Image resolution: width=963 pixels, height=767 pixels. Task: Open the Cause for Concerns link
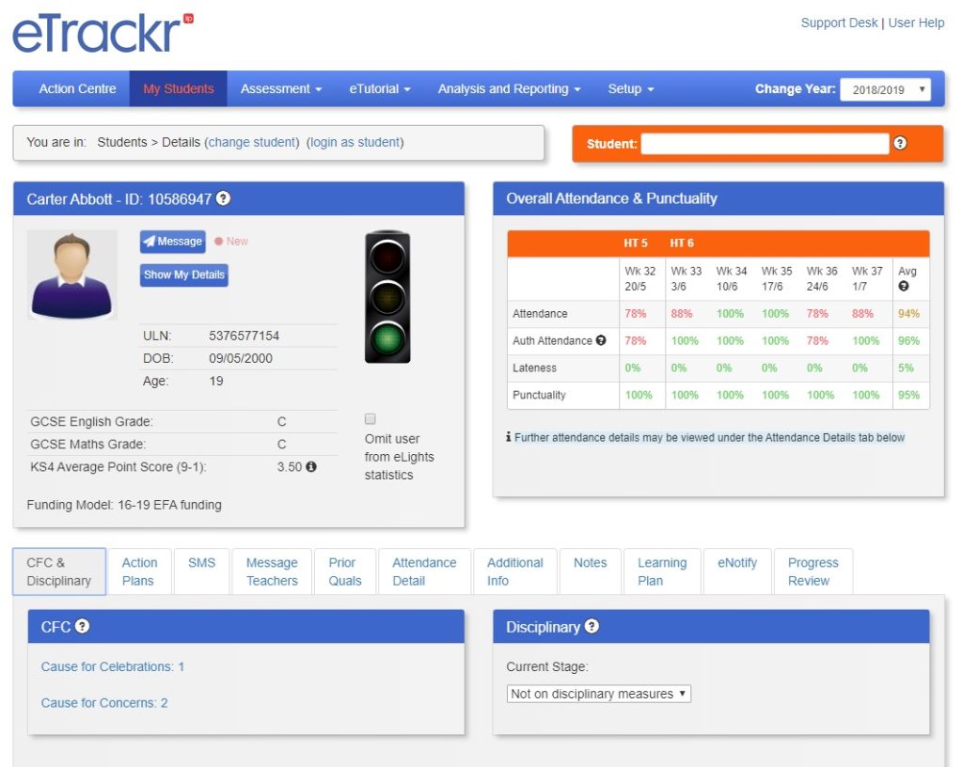[x=104, y=703]
